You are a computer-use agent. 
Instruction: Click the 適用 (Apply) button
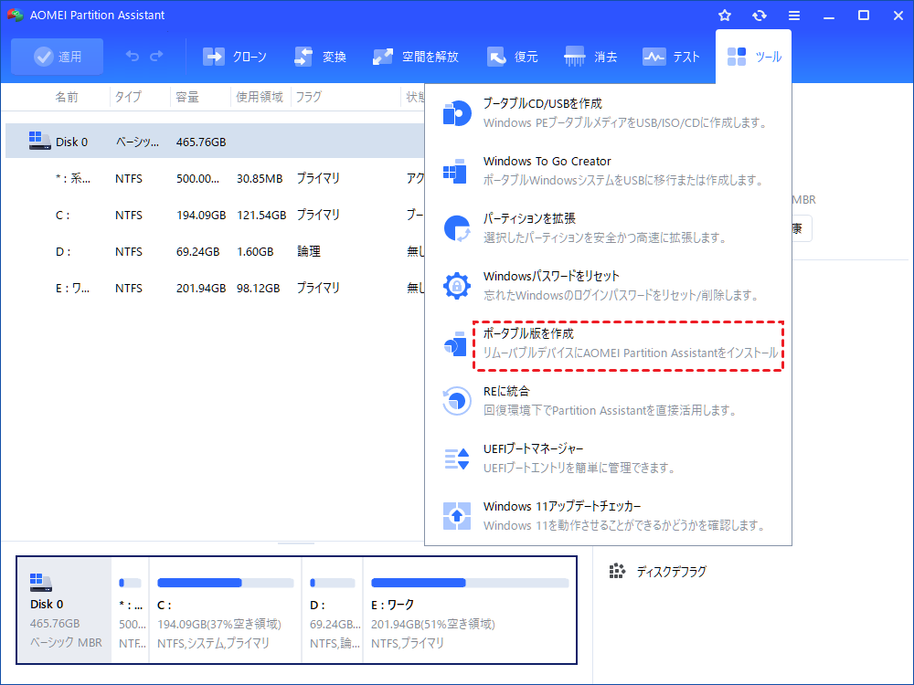(57, 57)
